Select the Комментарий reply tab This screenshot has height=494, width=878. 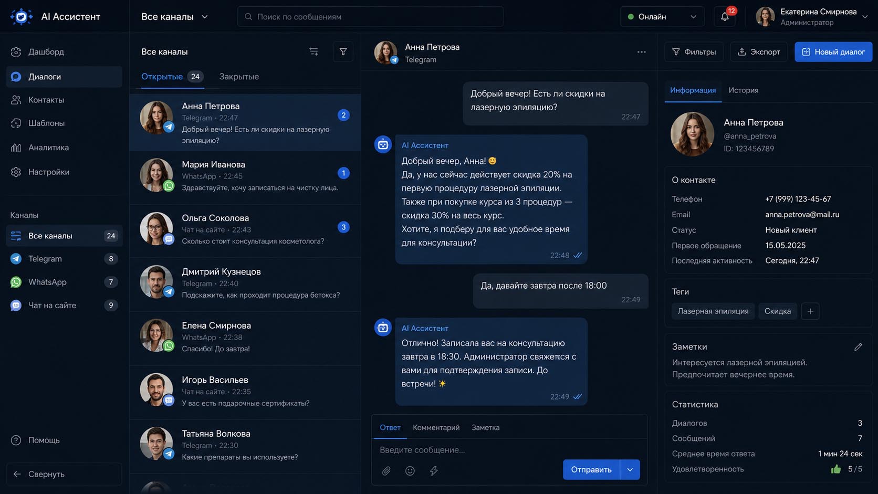tap(436, 427)
